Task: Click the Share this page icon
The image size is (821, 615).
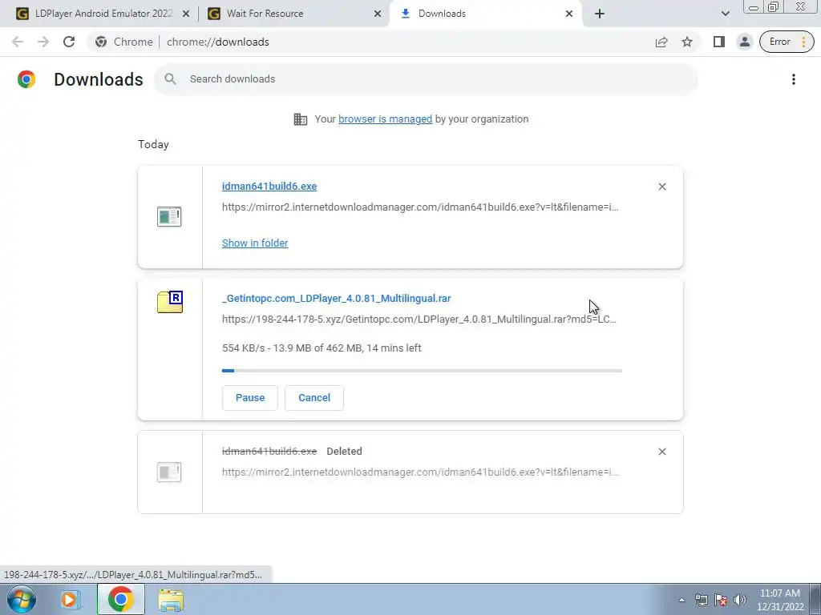Action: point(661,42)
